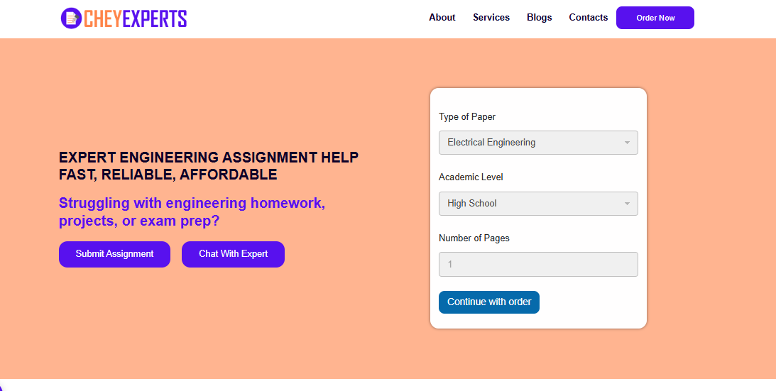Open the About menu item

coord(442,18)
